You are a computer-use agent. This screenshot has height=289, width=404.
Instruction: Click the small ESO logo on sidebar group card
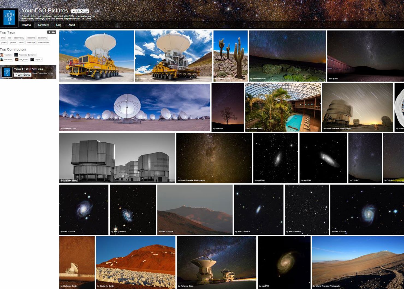(x=7, y=72)
